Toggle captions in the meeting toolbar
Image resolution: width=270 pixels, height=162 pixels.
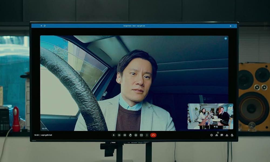coord(125,135)
